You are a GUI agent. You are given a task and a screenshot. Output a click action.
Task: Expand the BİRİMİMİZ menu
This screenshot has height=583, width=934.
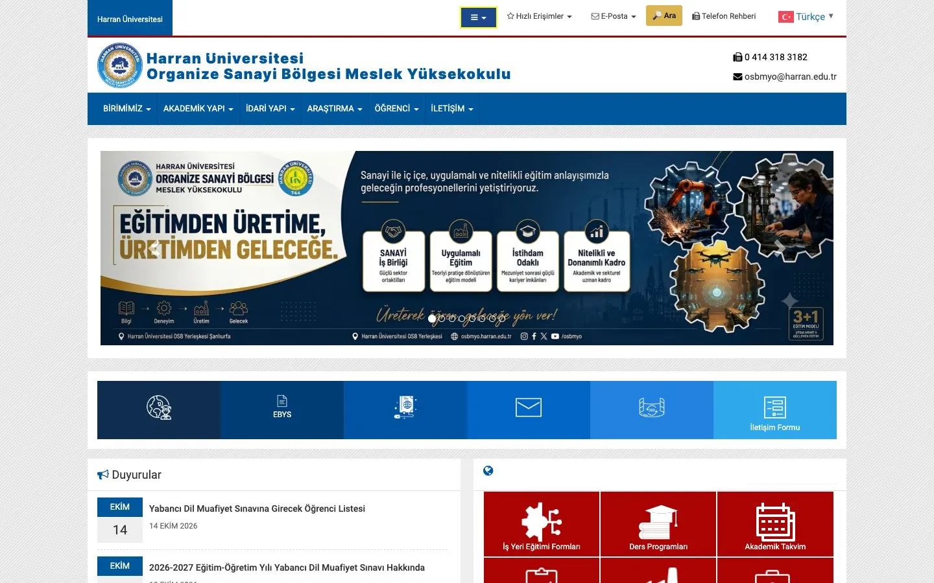(x=126, y=109)
